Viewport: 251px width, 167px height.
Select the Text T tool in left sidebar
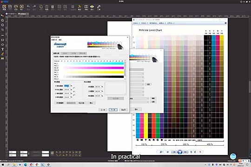pos(2,49)
